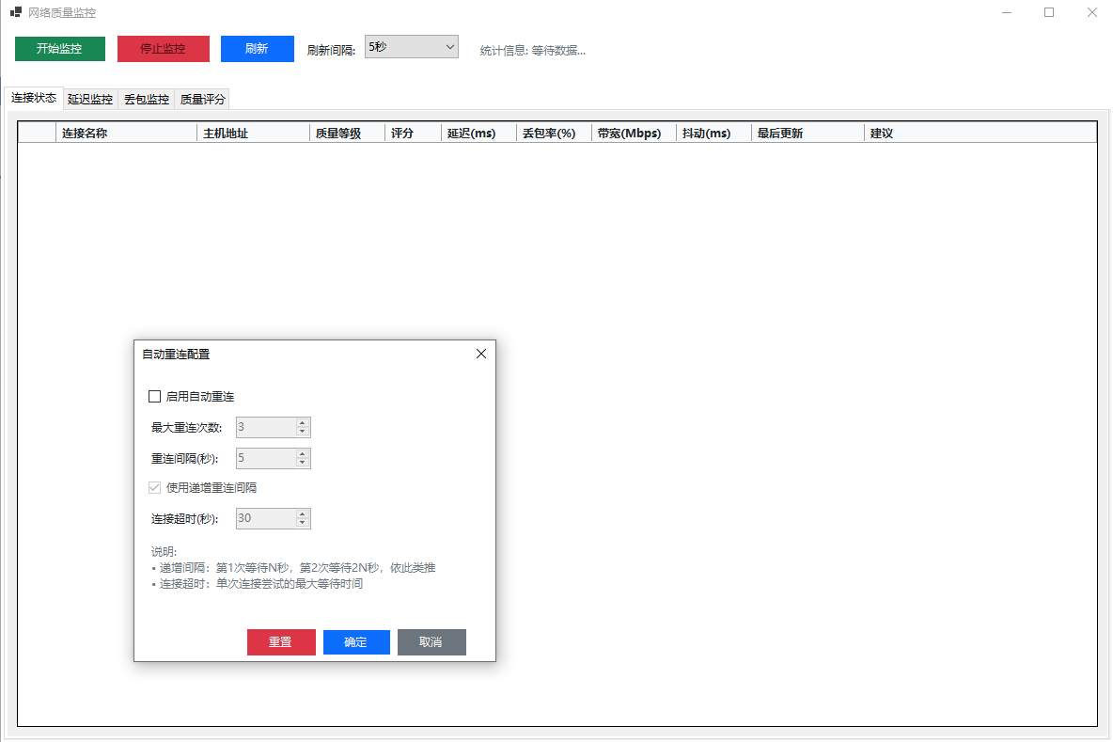Decrease 重连间隔 with down arrow

[x=303, y=463]
